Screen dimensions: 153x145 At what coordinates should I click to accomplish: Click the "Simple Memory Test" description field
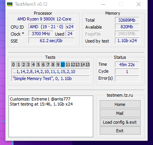[x=50, y=78]
